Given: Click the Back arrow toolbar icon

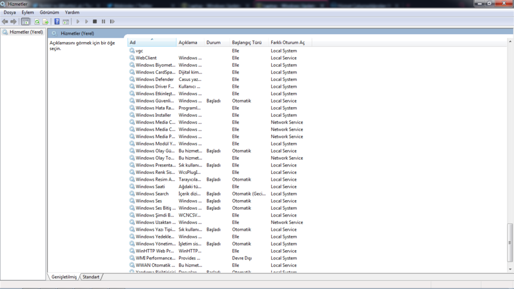Looking at the screenshot, I should 5,22.
